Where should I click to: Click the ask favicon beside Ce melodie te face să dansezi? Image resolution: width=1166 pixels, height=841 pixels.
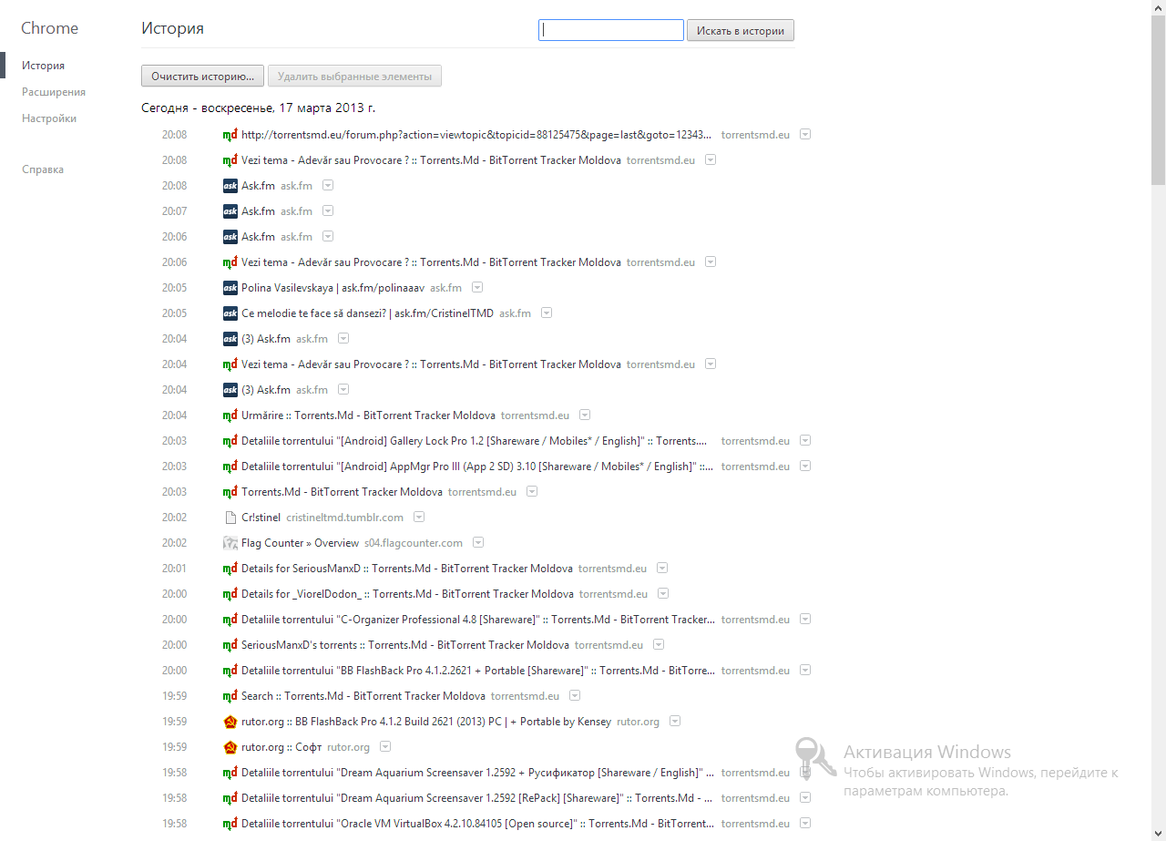230,313
